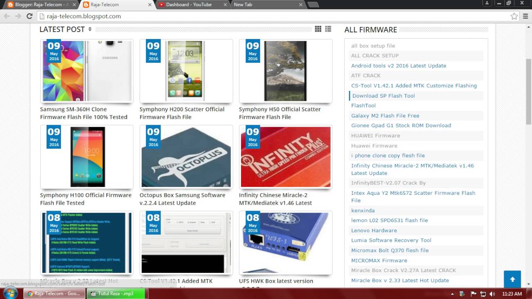Open Symphony H200 Scatter Official Firmware post
This screenshot has height=299, width=532.
click(182, 113)
